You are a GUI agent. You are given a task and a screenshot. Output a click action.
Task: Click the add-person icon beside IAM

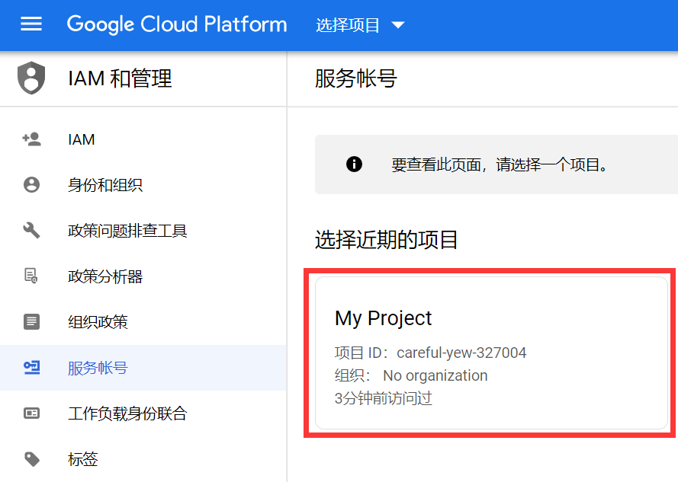(31, 139)
